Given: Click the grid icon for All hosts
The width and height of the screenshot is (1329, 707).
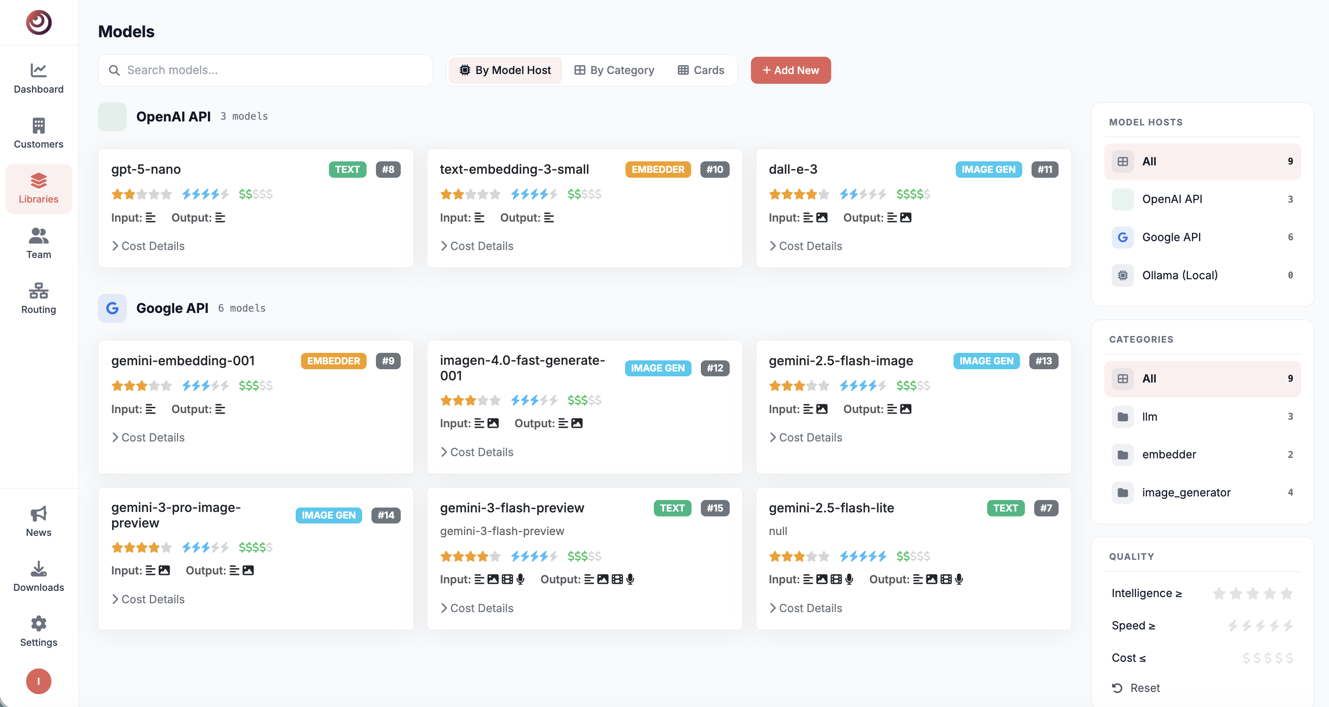Looking at the screenshot, I should pos(1122,161).
